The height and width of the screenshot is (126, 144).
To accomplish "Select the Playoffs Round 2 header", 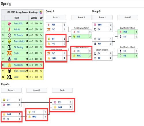I will pos(37,90).
